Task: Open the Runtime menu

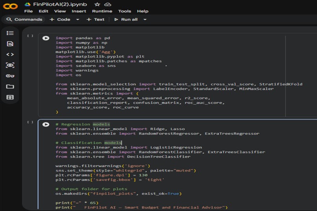Action: coord(102,11)
